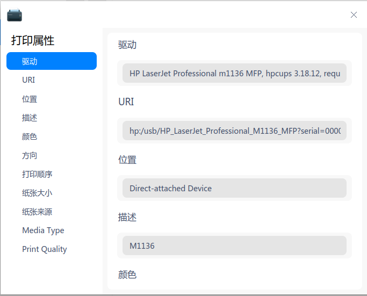Viewport: 367px width, 296px height.
Task: Go to URI in the sidebar list
Action: [x=29, y=80]
